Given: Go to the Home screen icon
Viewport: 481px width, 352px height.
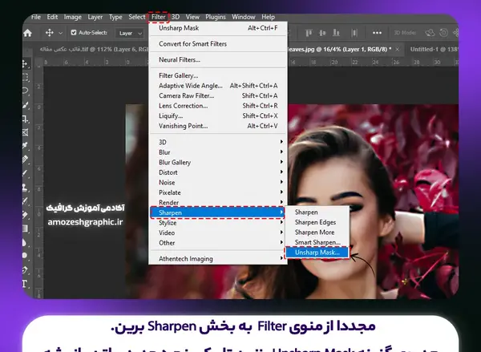Looking at the screenshot, I should pos(27,33).
